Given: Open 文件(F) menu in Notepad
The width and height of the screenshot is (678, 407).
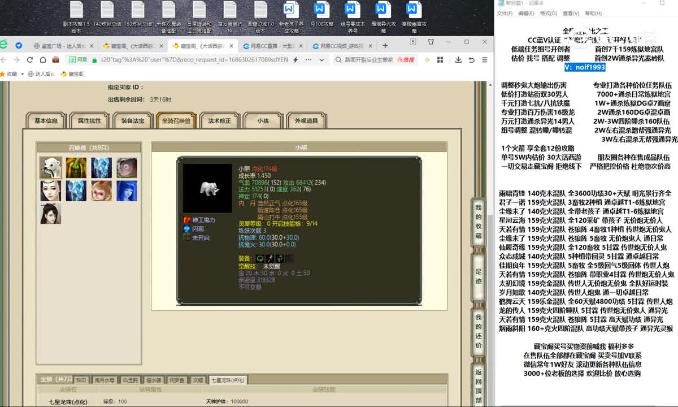Looking at the screenshot, I should click(505, 14).
